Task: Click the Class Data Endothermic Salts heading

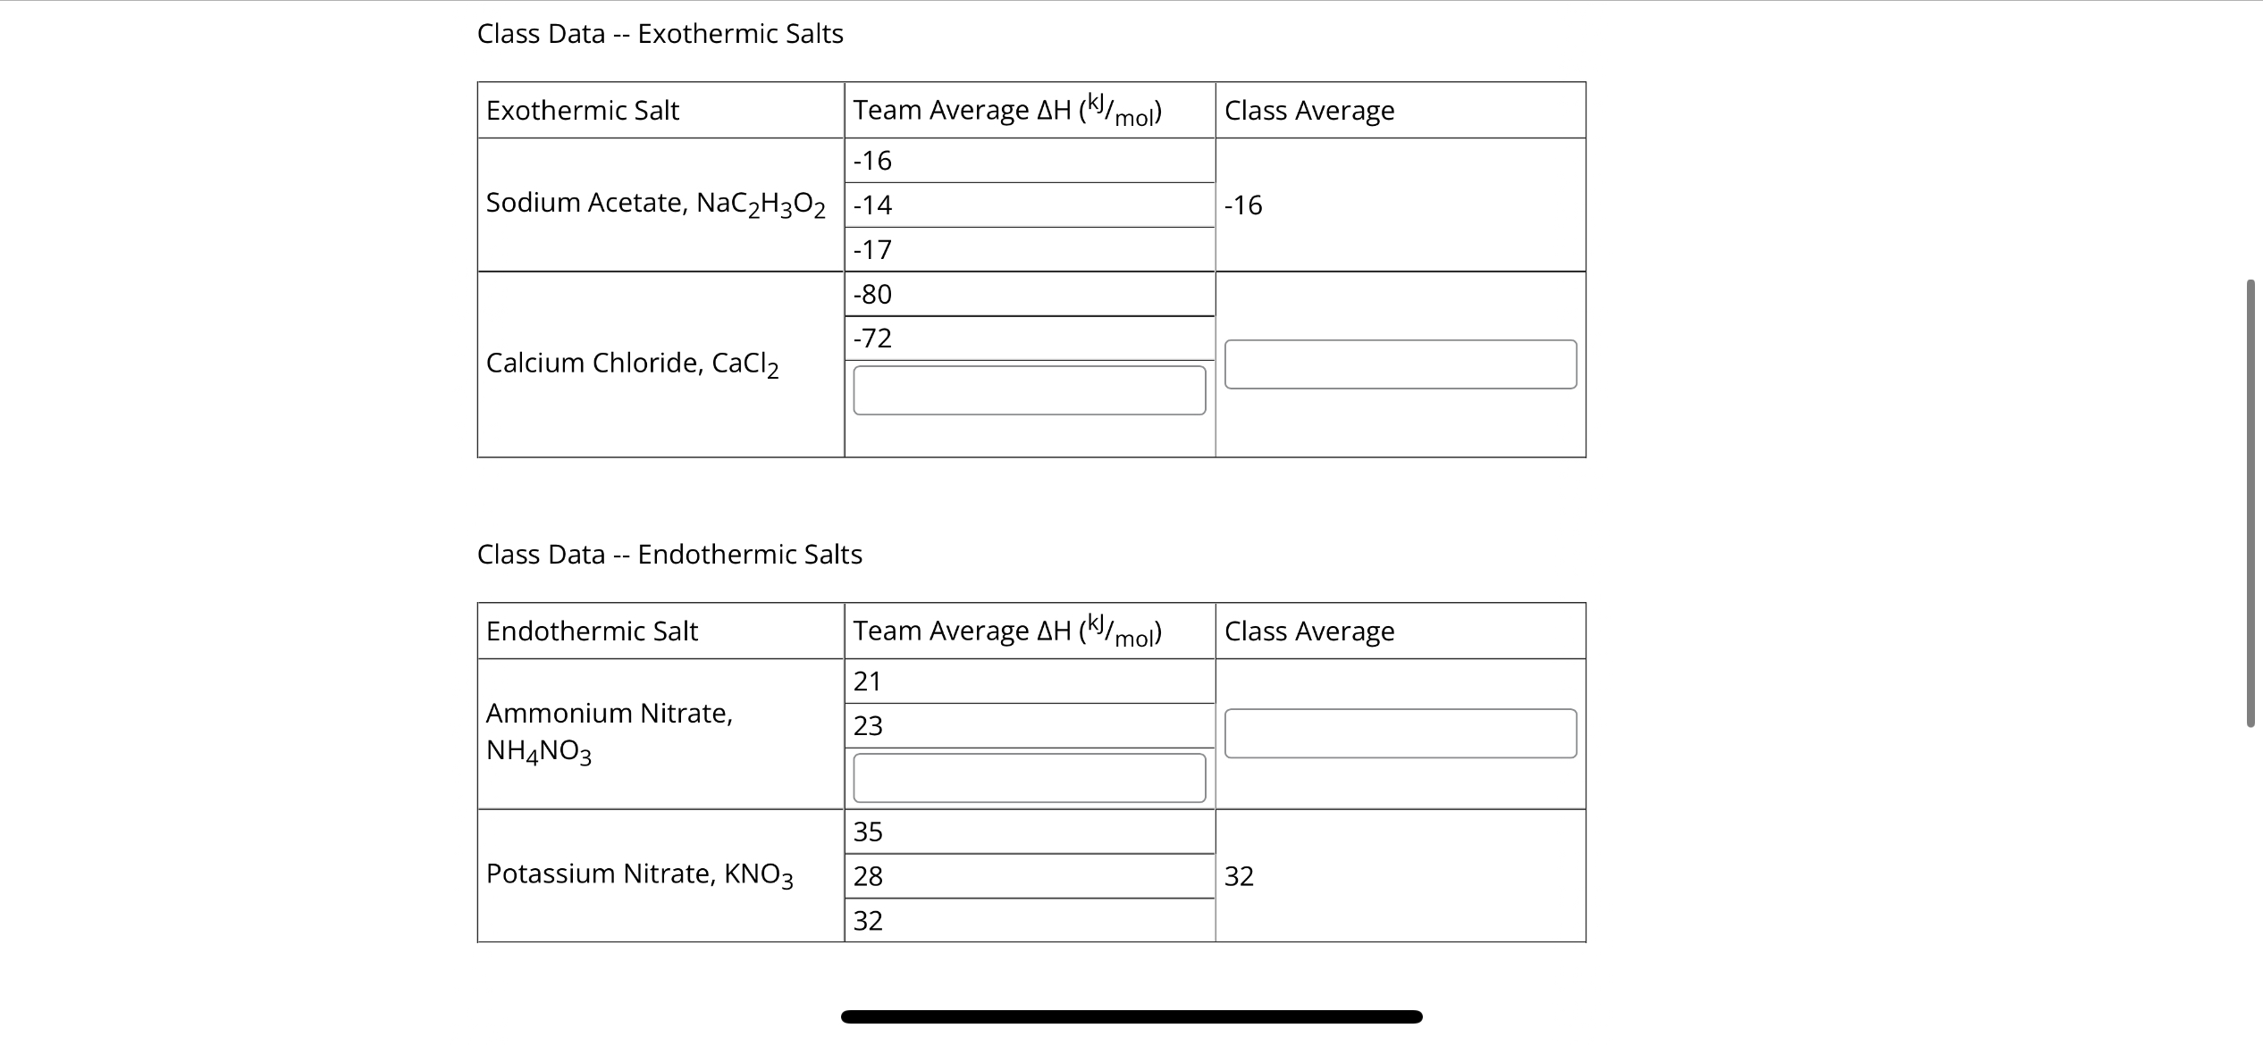Action: pos(669,554)
